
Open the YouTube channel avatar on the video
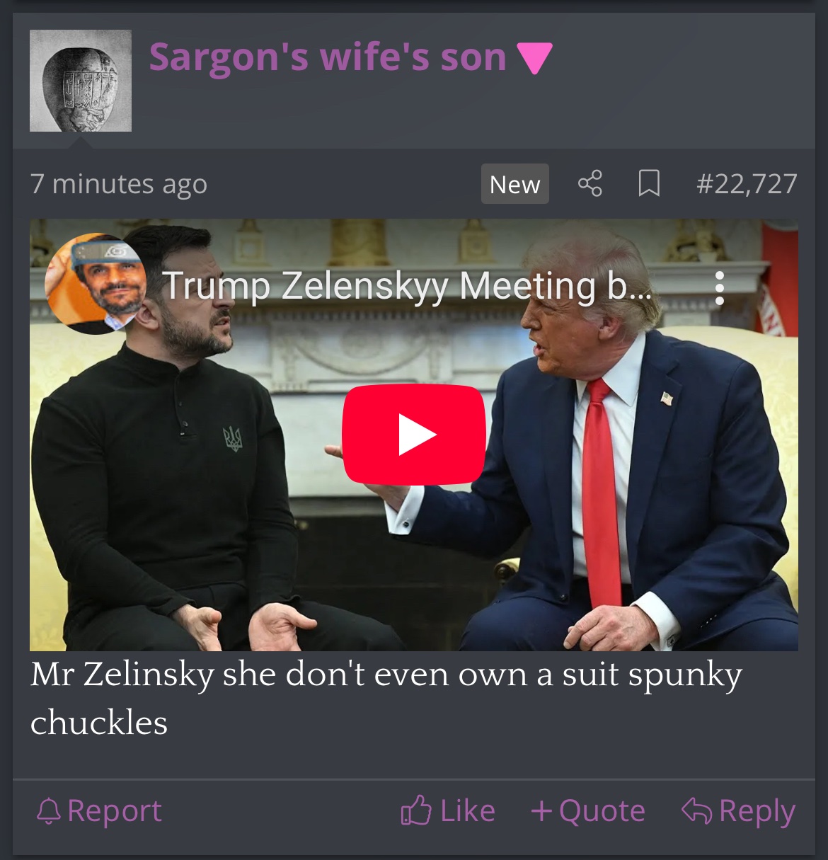tap(96, 283)
